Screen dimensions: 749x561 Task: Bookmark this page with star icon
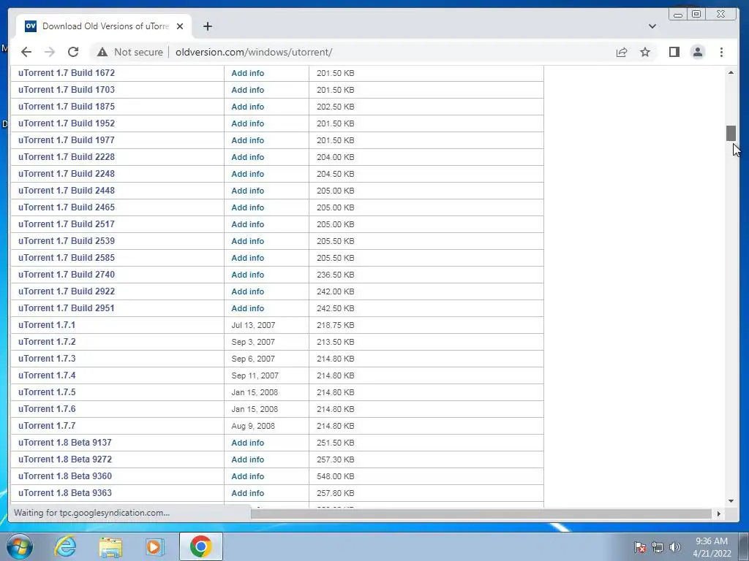[645, 52]
